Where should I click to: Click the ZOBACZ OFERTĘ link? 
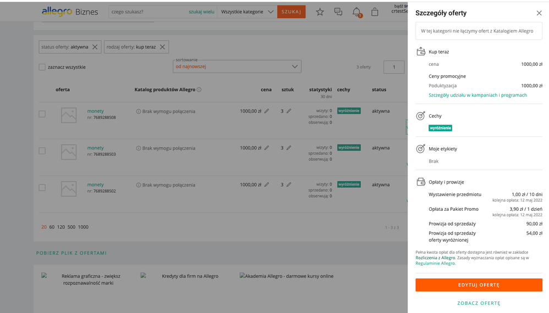point(479,303)
